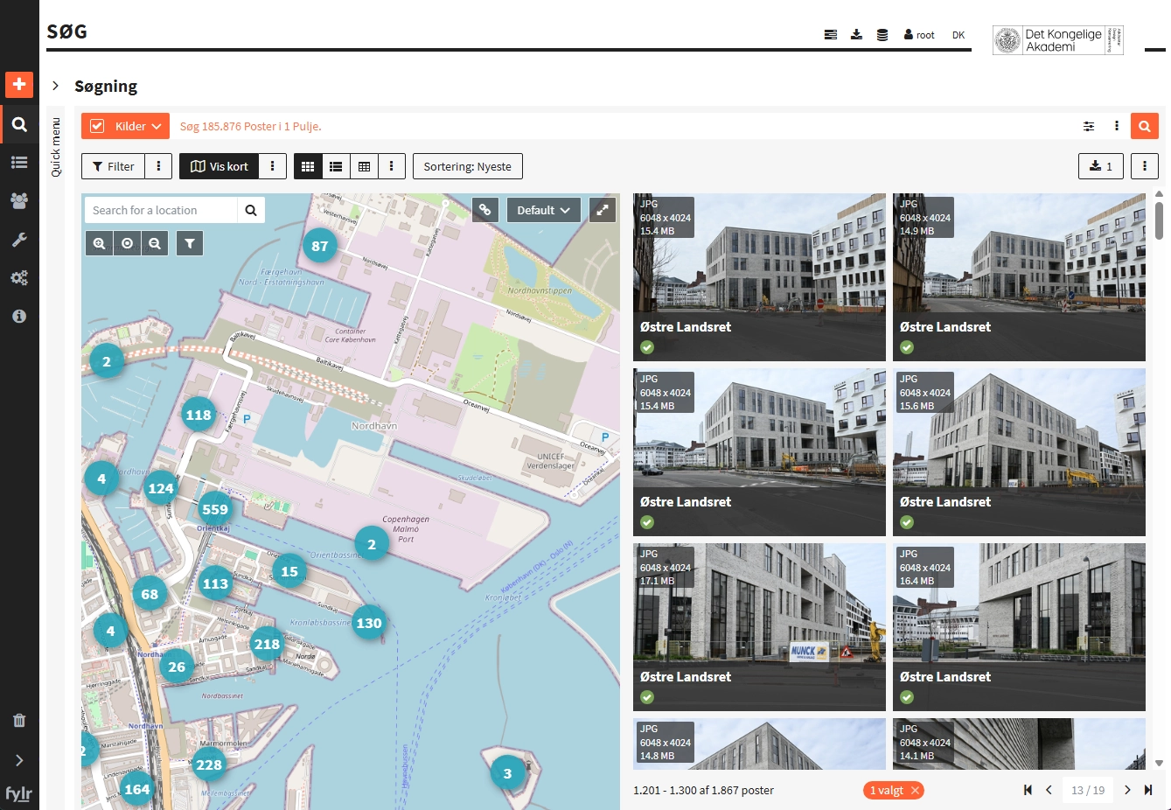Click the map center target icon

(128, 243)
